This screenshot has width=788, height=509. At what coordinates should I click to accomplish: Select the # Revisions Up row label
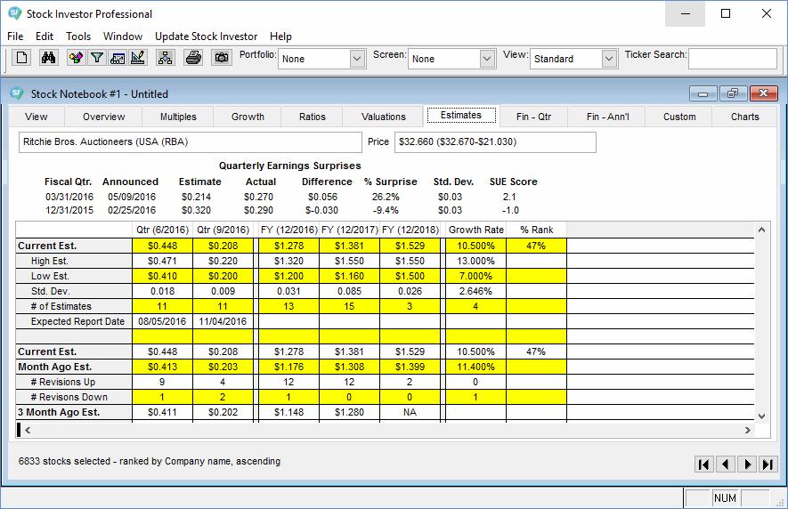(74, 382)
